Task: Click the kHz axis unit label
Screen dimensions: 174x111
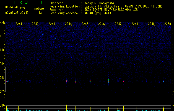Action: pos(2,22)
